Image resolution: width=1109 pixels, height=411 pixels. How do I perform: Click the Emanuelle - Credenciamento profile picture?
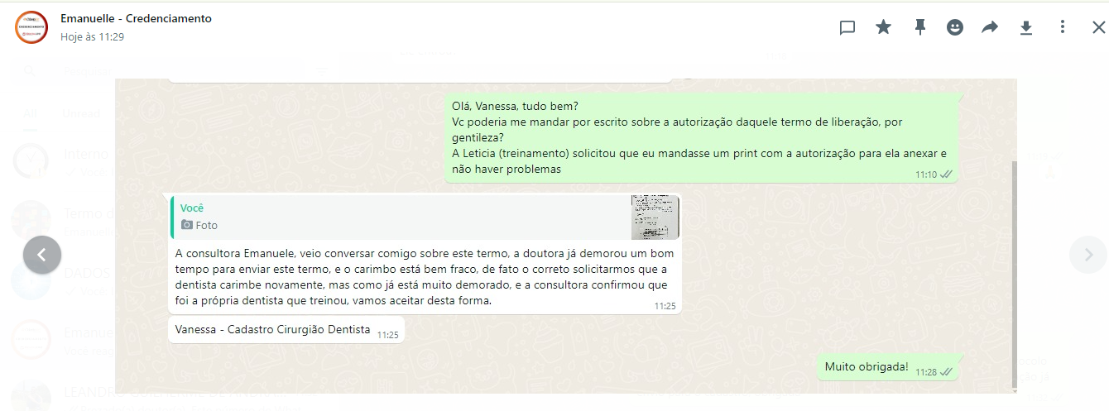point(31,27)
